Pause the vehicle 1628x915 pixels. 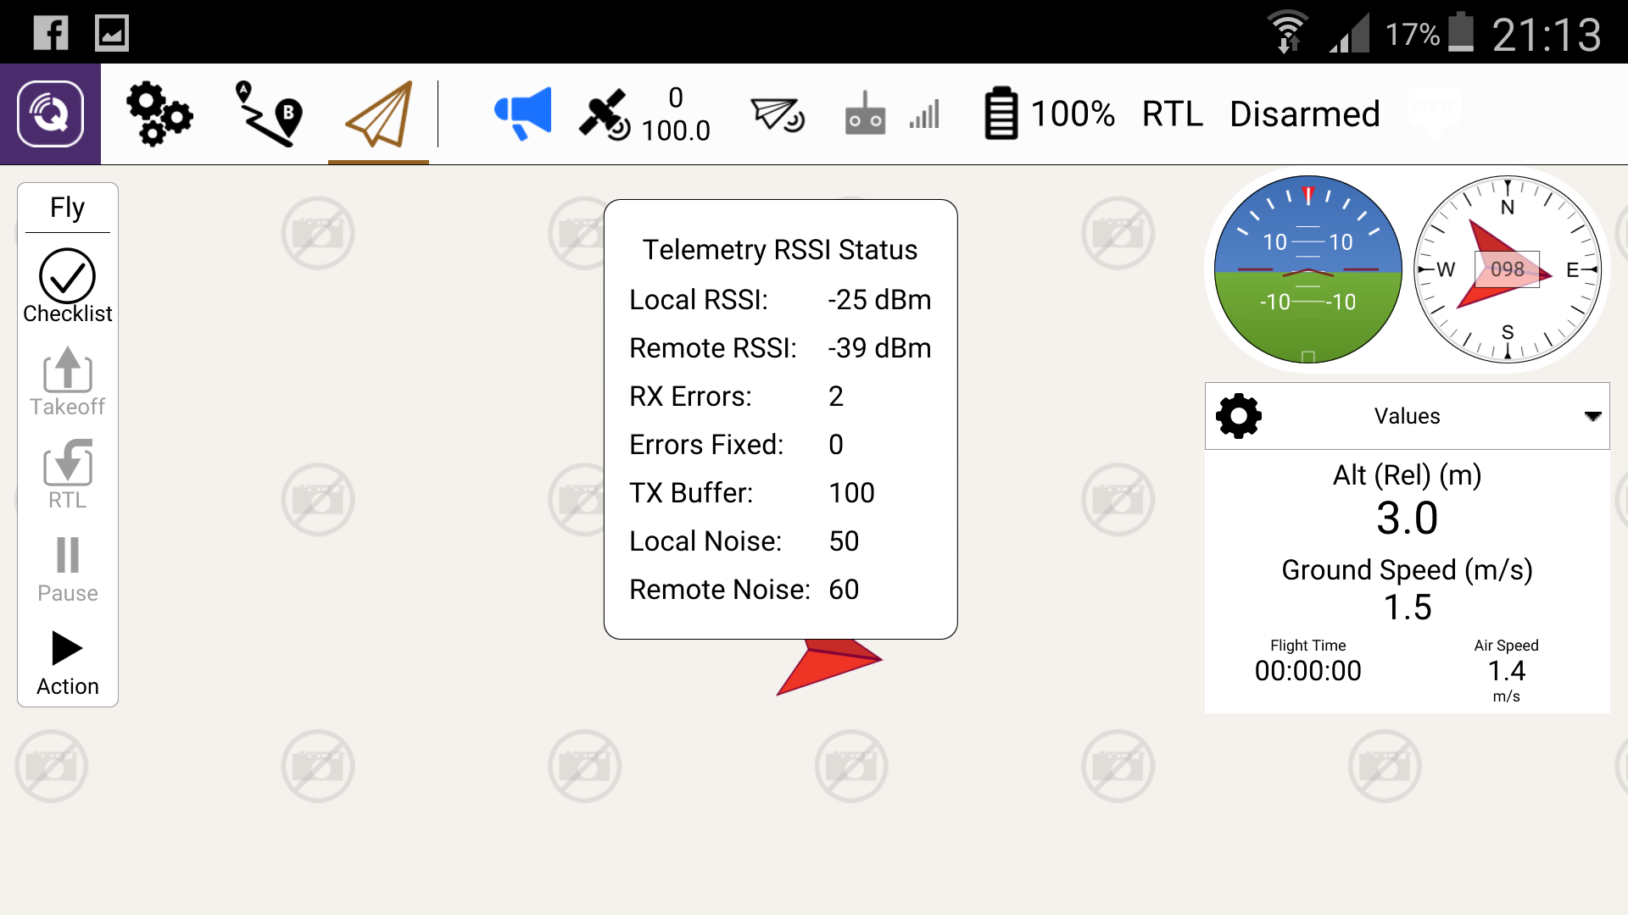click(x=67, y=568)
